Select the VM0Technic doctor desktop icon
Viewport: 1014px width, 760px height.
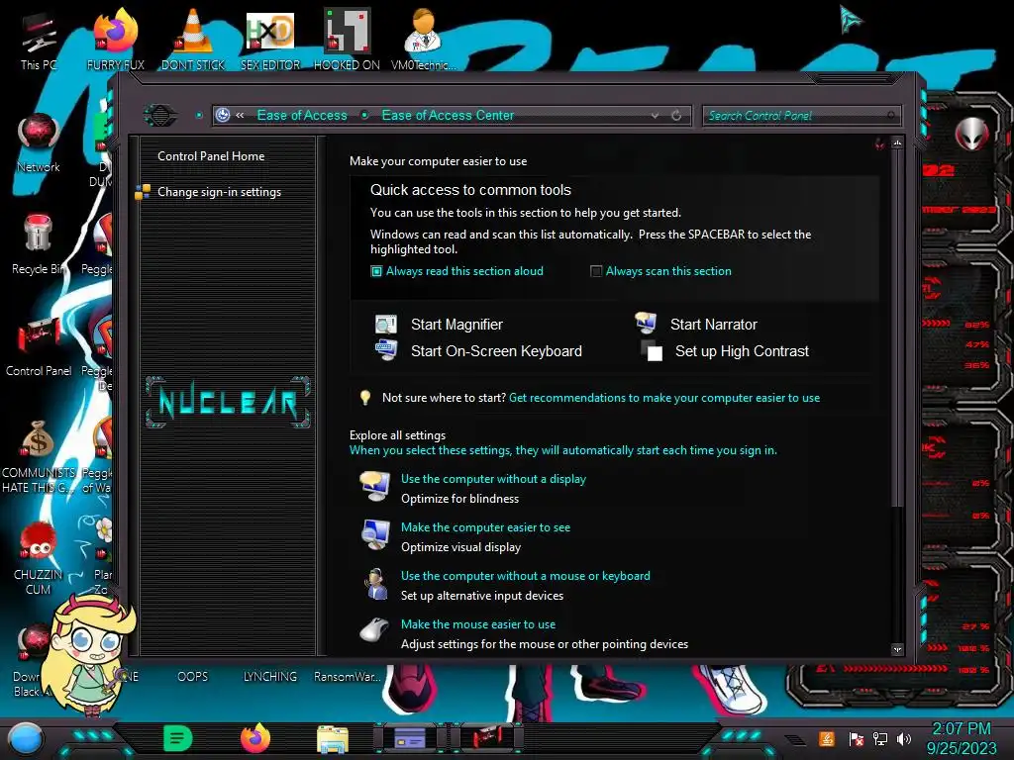[424, 41]
